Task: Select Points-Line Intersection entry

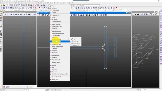Action: pos(58,34)
